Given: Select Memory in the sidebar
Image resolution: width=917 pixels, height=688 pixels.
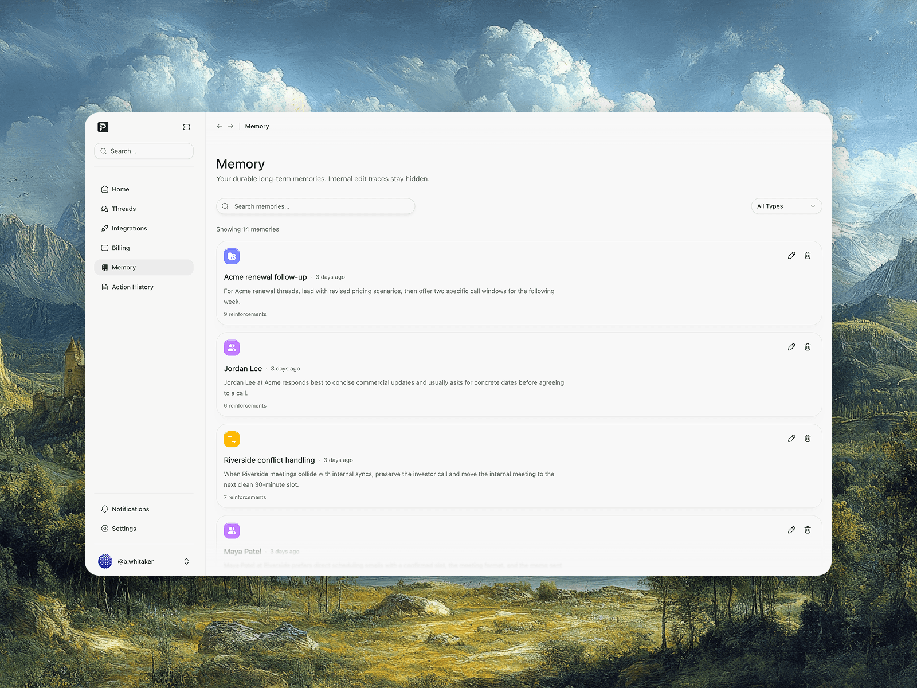Looking at the screenshot, I should (x=144, y=268).
